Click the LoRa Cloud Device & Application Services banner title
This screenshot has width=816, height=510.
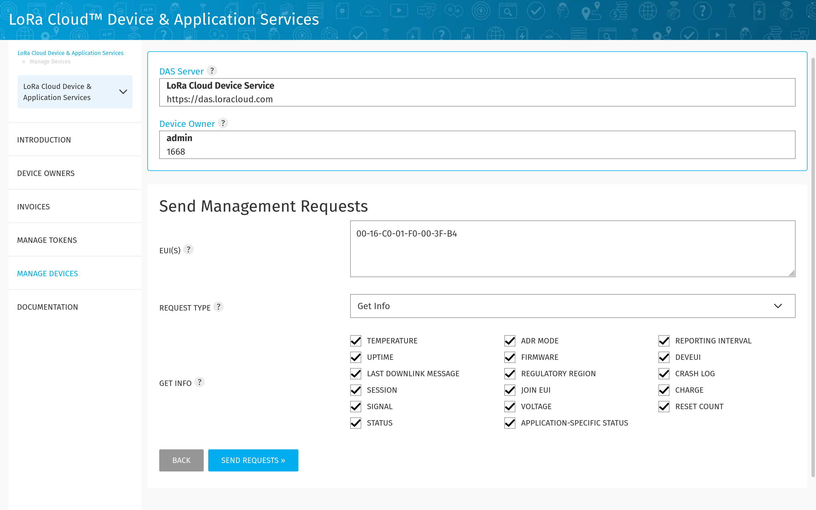[164, 19]
